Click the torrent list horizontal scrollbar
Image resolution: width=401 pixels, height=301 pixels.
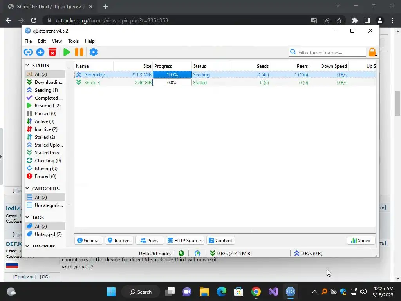[166, 230]
